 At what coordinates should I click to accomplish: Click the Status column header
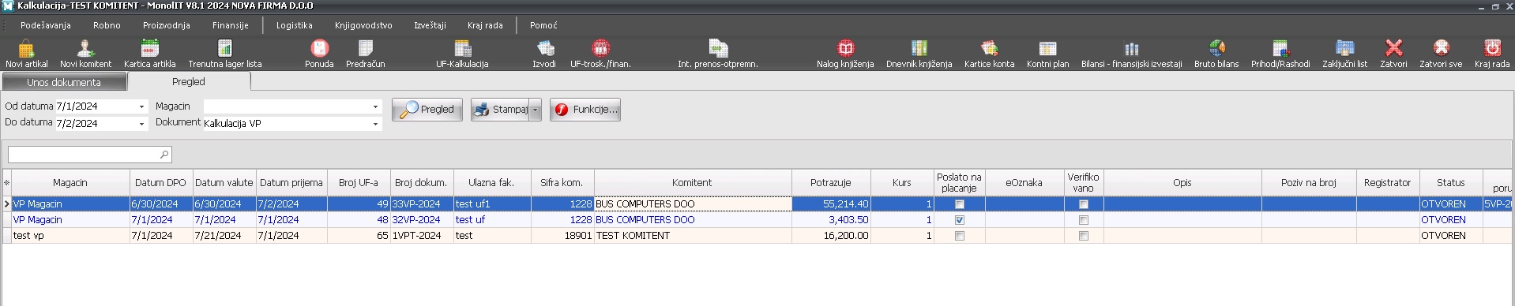click(1451, 183)
